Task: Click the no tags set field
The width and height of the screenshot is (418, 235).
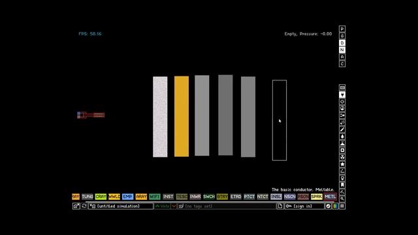Action: [227, 206]
